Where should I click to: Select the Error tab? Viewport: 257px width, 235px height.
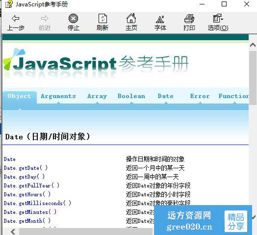coord(200,96)
